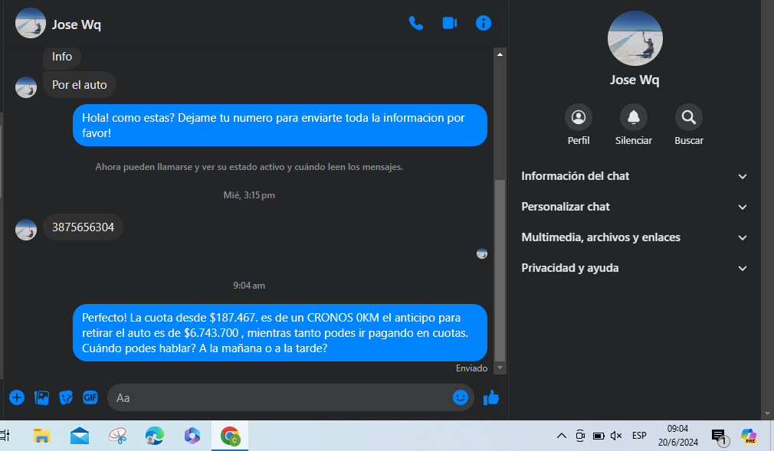Screen dimensions: 774x451
Task: Expand Privacidad y ayuda section
Action: click(635, 268)
